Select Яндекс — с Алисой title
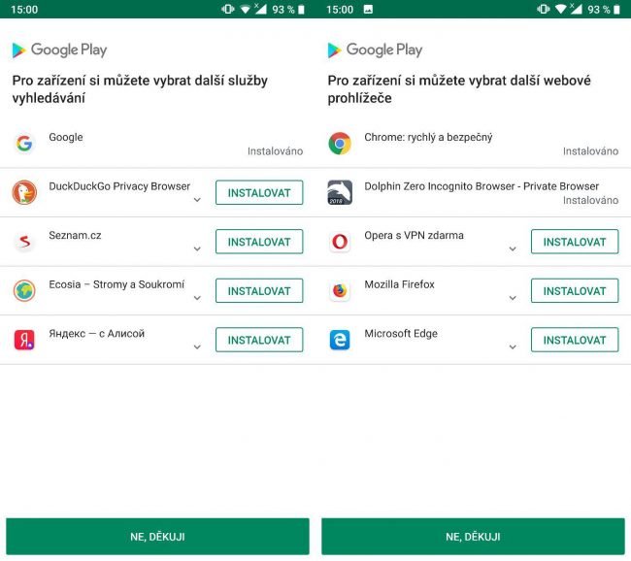 [x=96, y=334]
